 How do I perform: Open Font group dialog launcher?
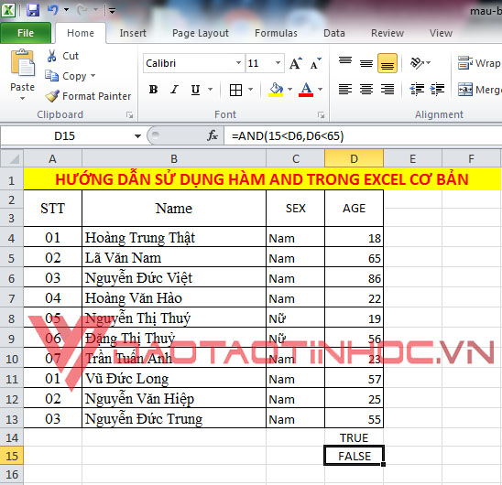coord(322,115)
